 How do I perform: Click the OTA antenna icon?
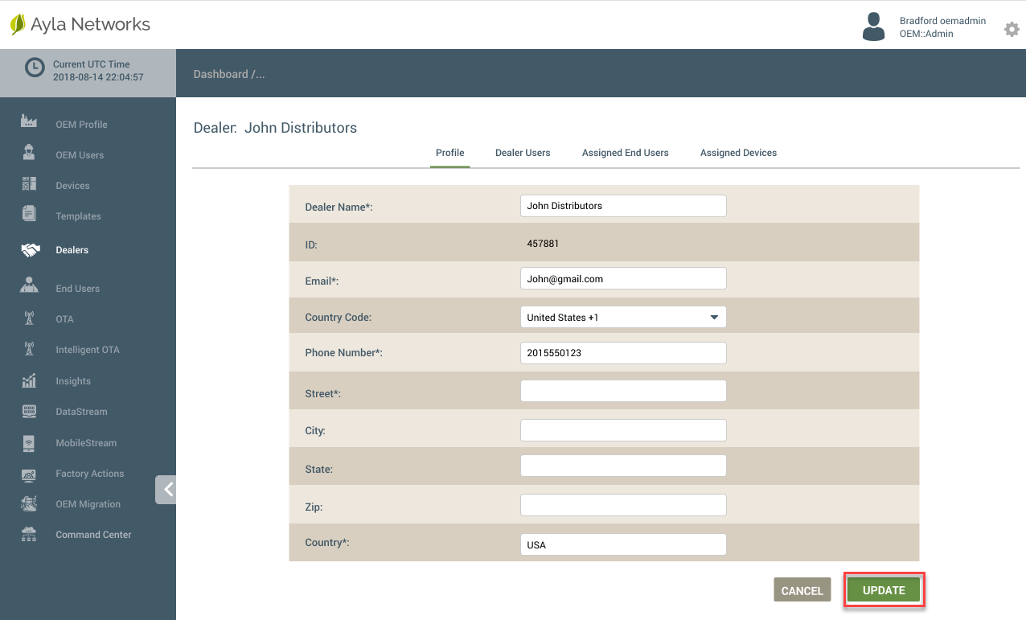click(x=29, y=318)
